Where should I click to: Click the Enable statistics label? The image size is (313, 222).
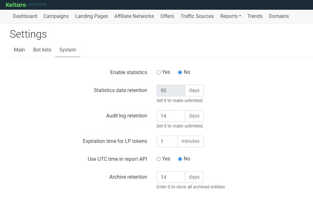(129, 72)
